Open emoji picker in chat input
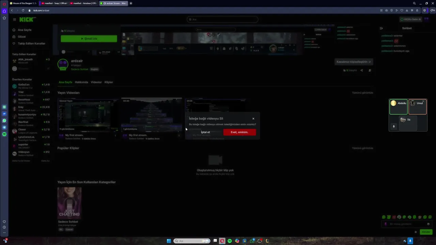The width and height of the screenshot is (436, 245). pos(428,224)
